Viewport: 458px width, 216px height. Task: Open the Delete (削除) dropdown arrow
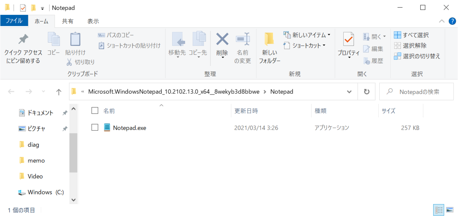click(222, 58)
